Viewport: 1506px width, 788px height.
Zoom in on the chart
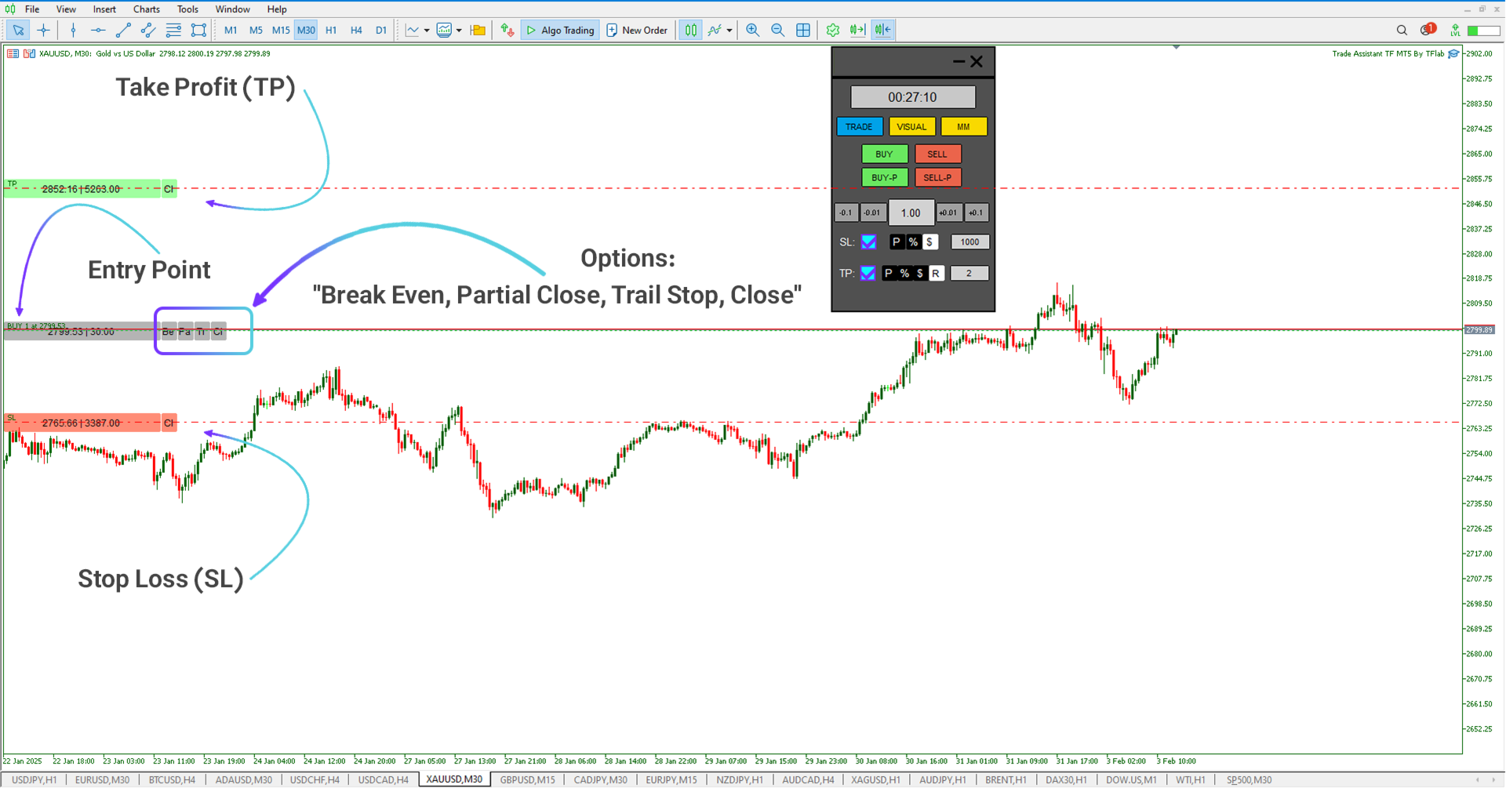pyautogui.click(x=751, y=30)
